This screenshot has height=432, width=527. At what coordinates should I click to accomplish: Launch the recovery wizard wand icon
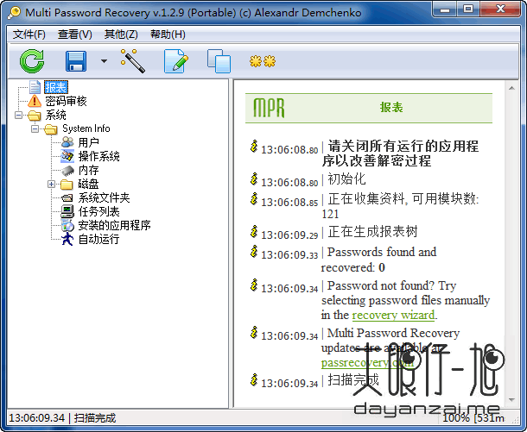133,60
